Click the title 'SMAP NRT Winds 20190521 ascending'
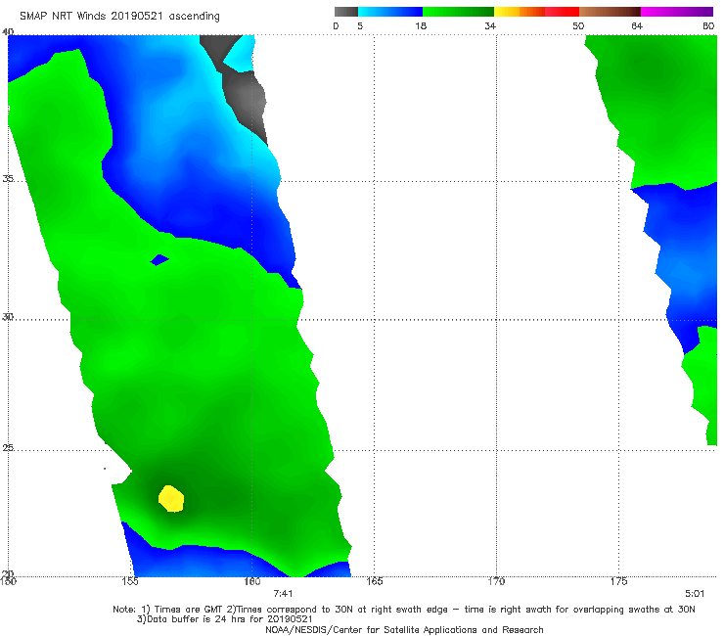The image size is (724, 636). [119, 17]
